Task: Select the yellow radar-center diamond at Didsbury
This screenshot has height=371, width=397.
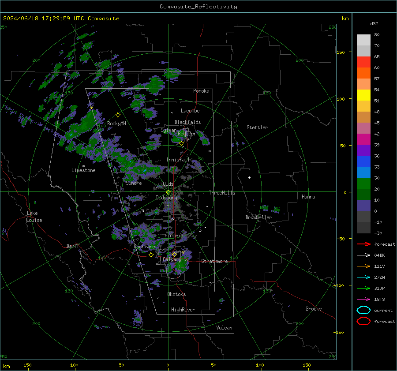Action: 169,192
